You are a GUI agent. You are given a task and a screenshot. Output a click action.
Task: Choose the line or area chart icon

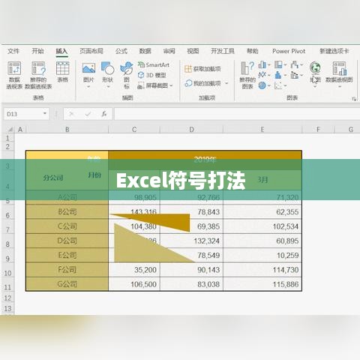click(262, 75)
